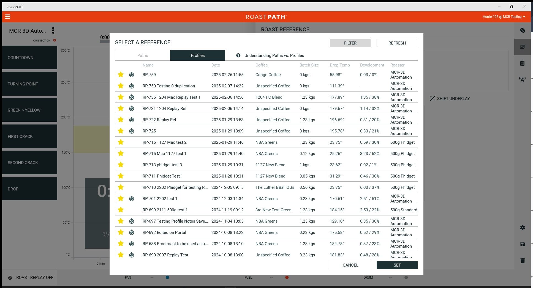Image resolution: width=533 pixels, height=288 pixels.
Task: Confirm with the SET button
Action: 397,265
